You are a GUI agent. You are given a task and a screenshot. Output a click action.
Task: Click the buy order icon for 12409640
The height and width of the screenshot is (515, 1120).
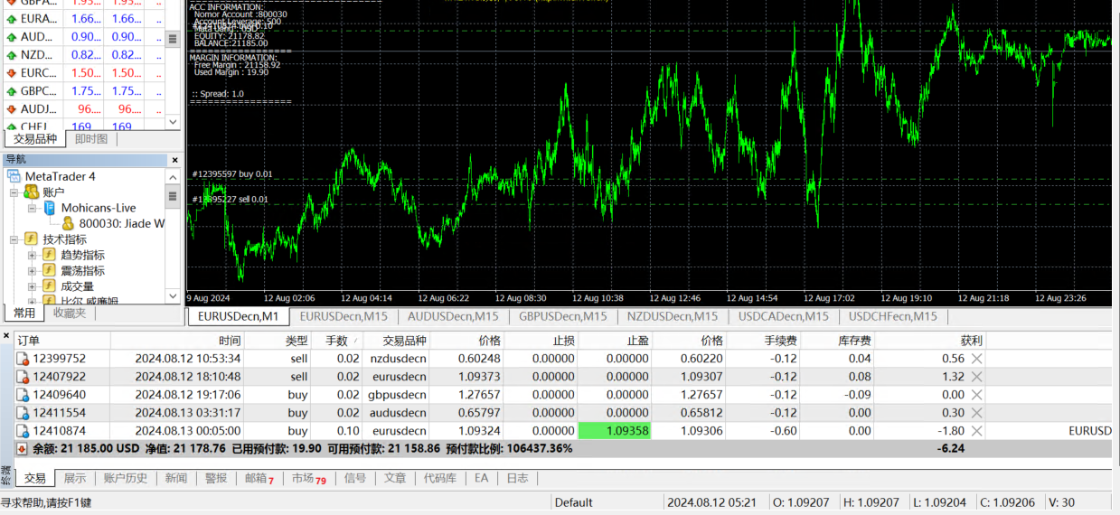23,395
